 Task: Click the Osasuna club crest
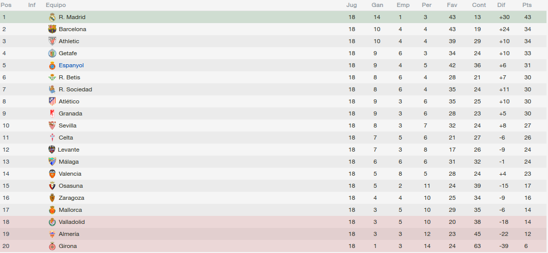point(52,186)
